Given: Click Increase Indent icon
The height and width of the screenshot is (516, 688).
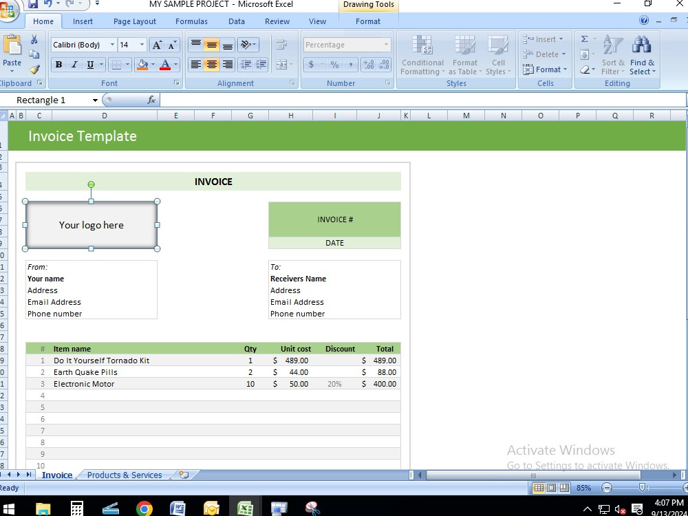Looking at the screenshot, I should pos(261,65).
